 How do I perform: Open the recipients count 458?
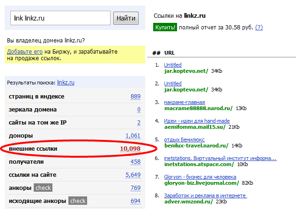click(x=135, y=162)
